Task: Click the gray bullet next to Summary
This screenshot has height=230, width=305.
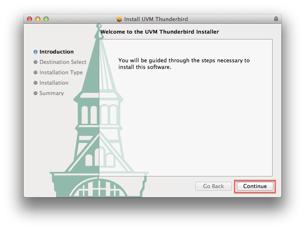Action: pyautogui.click(x=35, y=93)
